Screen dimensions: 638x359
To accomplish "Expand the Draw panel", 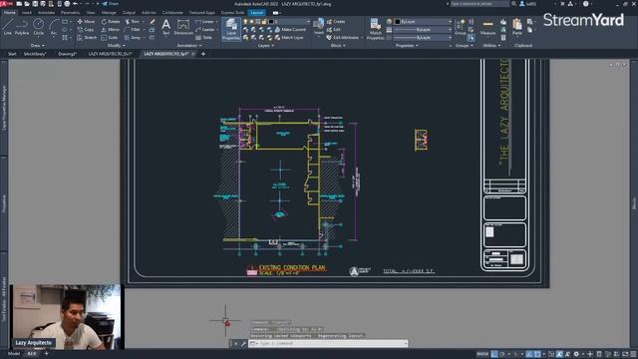I will point(38,46).
